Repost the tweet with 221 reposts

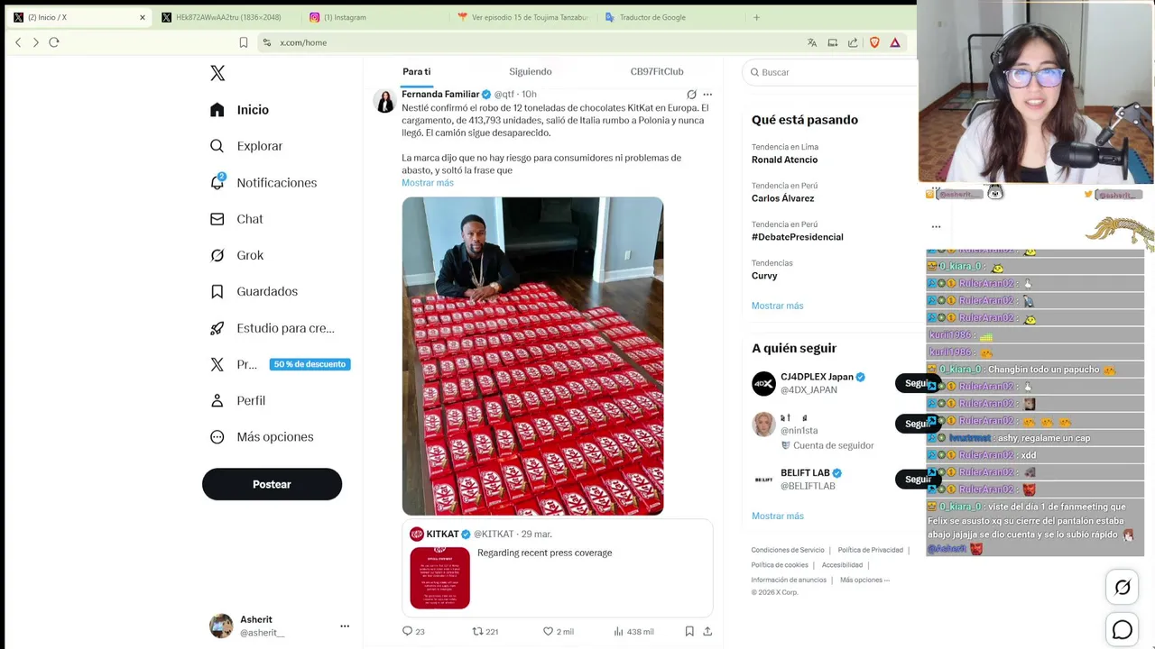click(485, 632)
